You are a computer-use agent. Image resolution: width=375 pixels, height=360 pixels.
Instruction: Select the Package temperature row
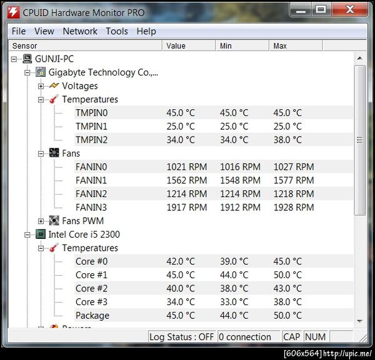pyautogui.click(x=213, y=315)
